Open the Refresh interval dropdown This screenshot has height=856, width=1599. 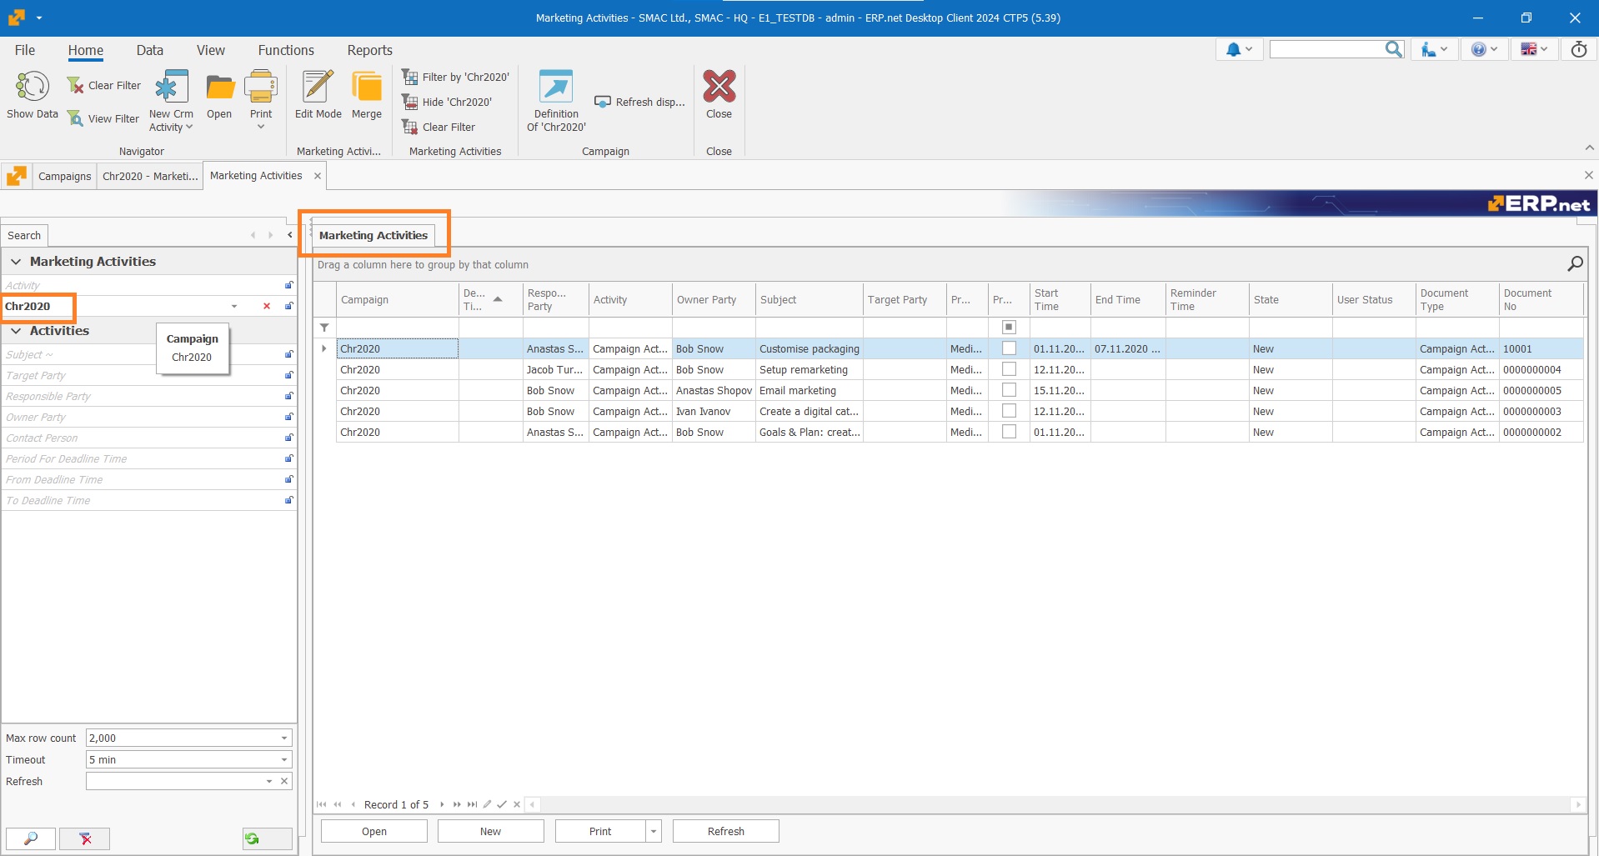point(269,781)
